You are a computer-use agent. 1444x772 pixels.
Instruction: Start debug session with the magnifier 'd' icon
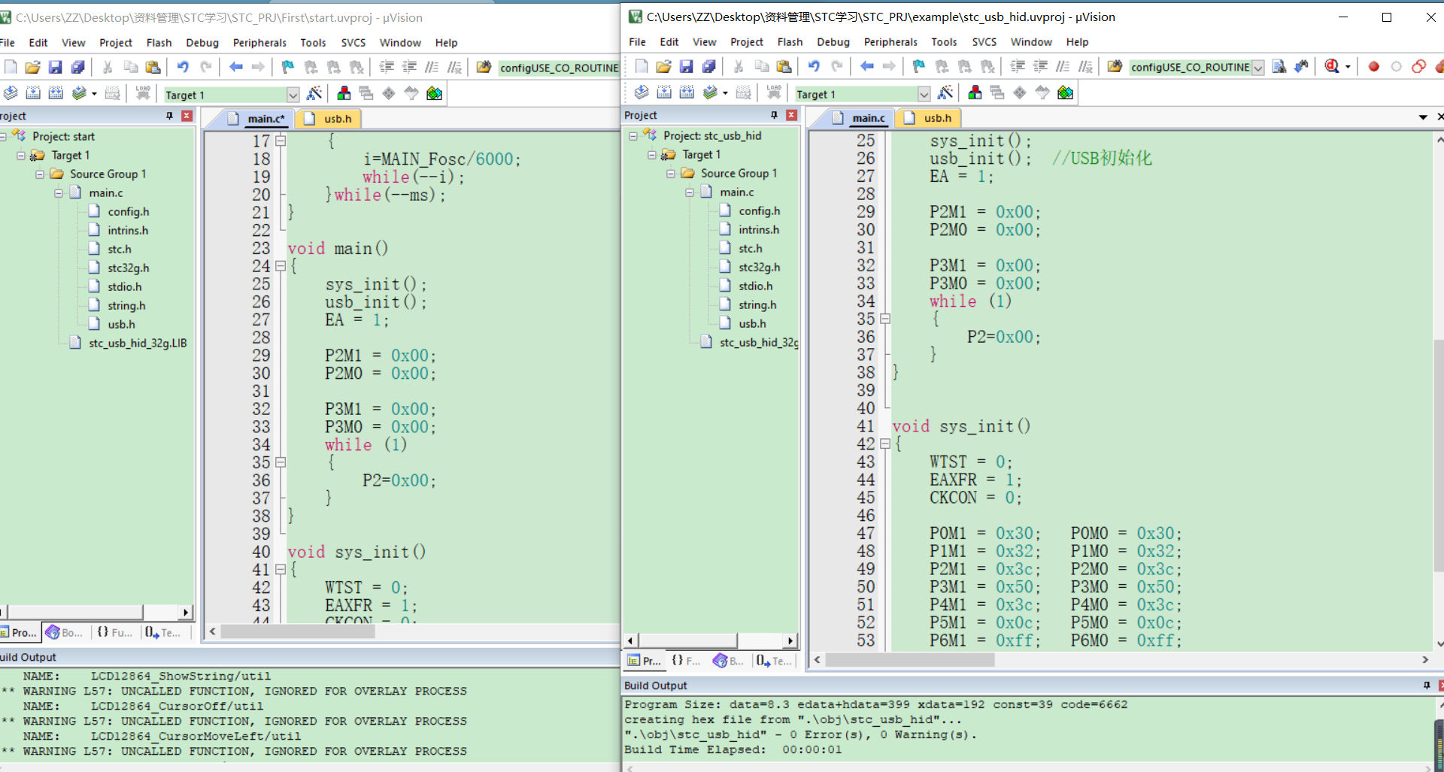[1332, 67]
